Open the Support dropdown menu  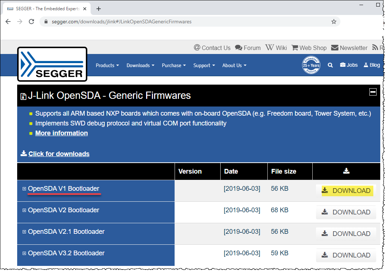(x=204, y=65)
